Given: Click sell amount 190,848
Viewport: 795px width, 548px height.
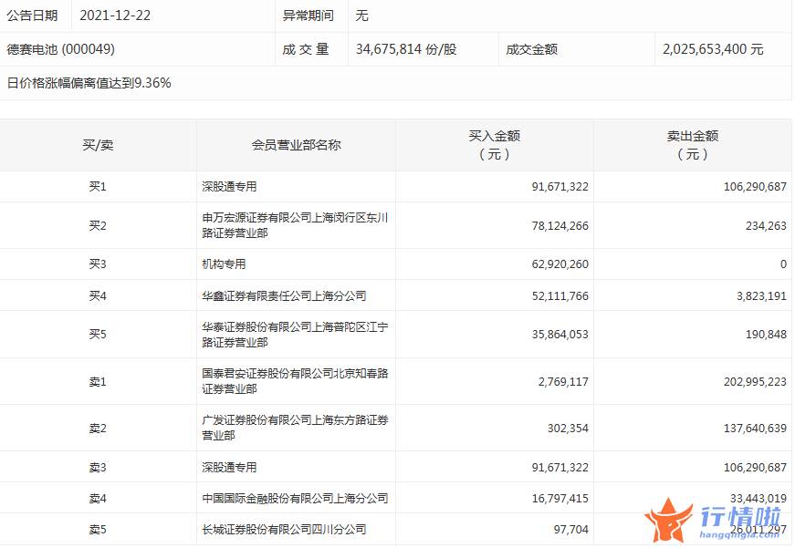Looking at the screenshot, I should click(x=766, y=335).
